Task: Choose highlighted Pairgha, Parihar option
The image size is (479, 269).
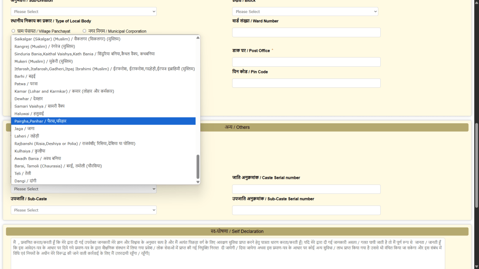Action: [103, 121]
